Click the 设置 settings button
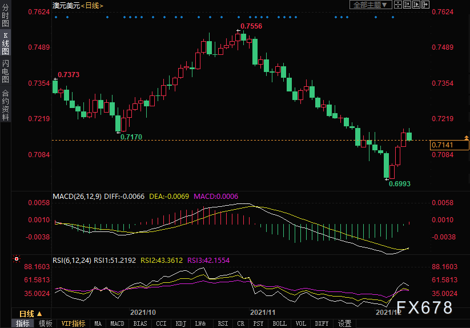 [x=344, y=323]
